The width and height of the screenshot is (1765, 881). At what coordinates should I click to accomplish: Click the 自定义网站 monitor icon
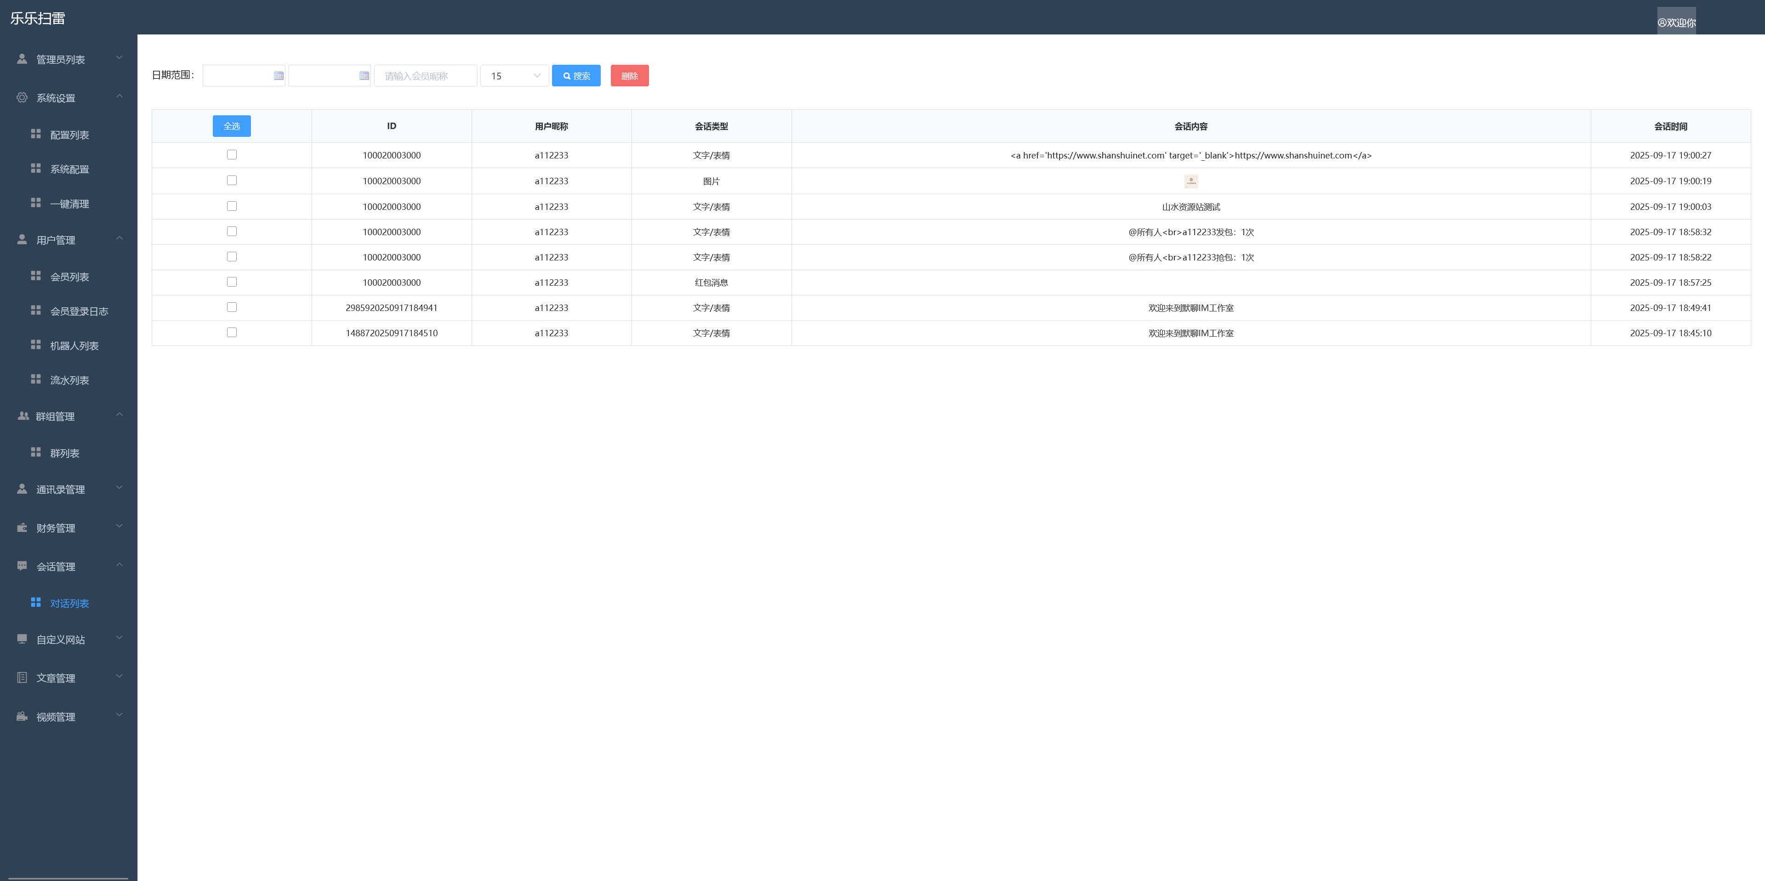[x=22, y=638]
